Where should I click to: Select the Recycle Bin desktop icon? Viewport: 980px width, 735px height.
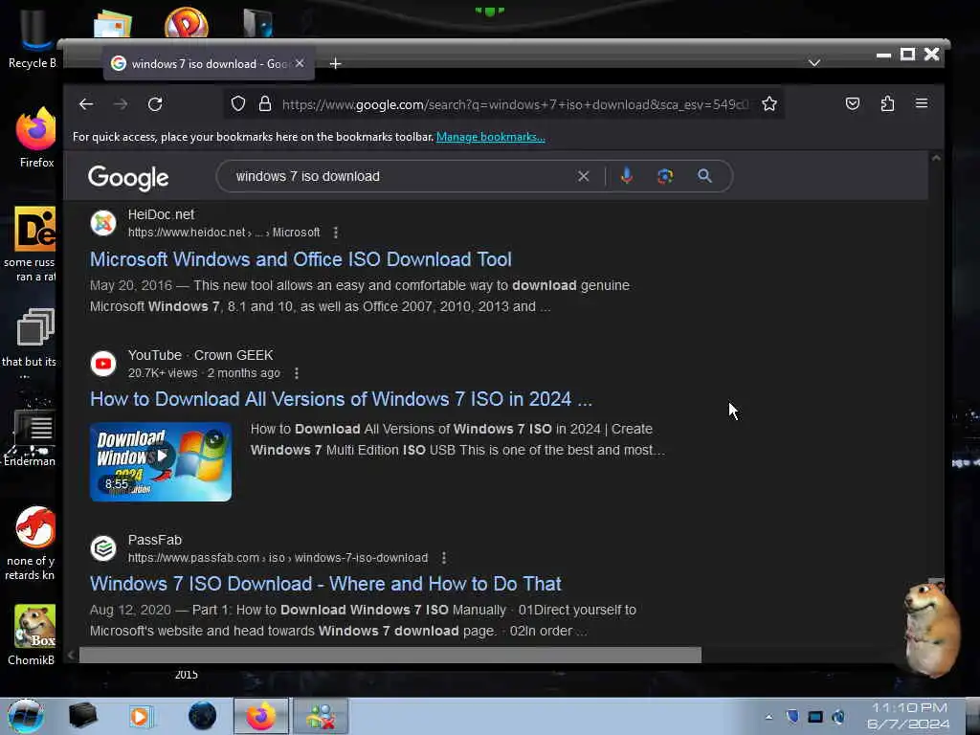point(32,37)
